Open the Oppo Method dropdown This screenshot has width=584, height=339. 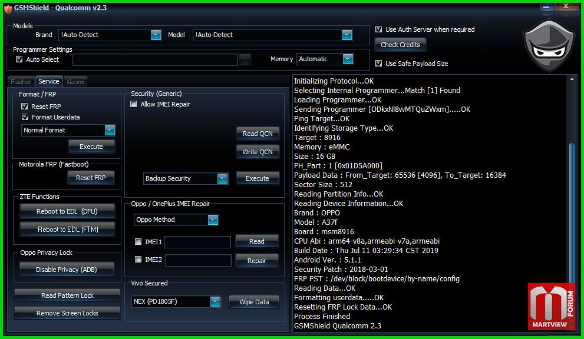point(213,220)
